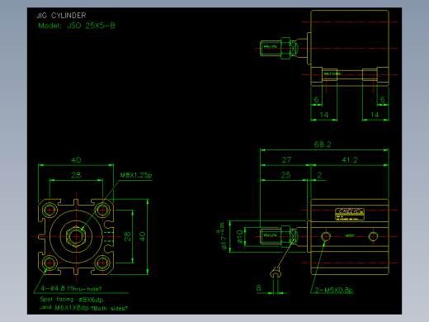The height and width of the screenshot is (322, 429).
Task: Click the 27 rod extension dimension
Action: point(286,160)
